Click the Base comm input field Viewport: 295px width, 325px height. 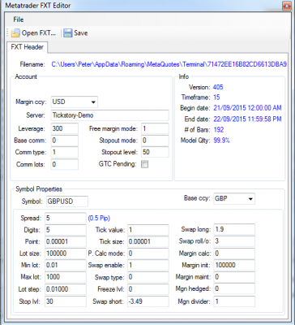(x=65, y=141)
